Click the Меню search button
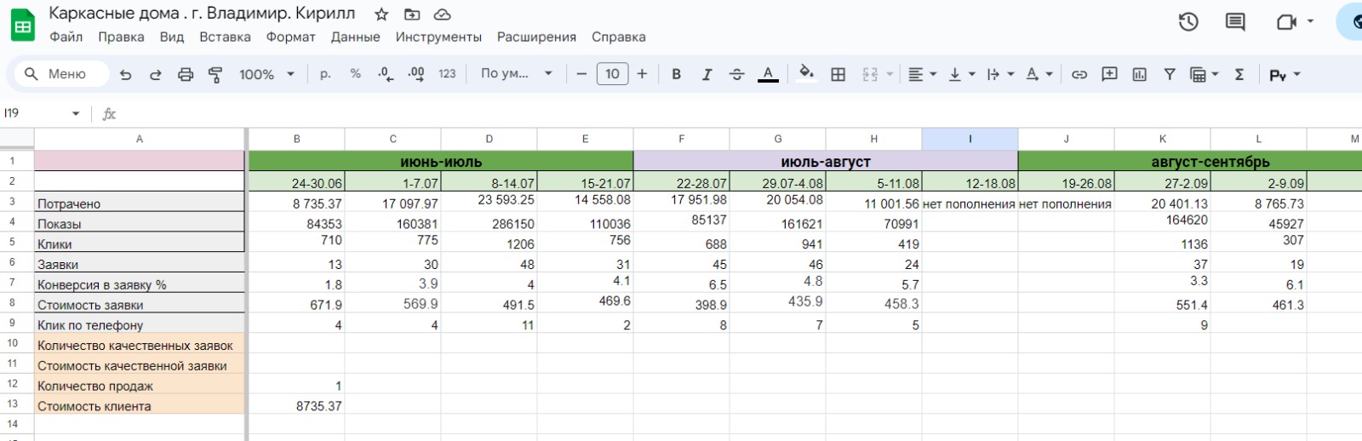This screenshot has width=1362, height=441. pos(56,74)
